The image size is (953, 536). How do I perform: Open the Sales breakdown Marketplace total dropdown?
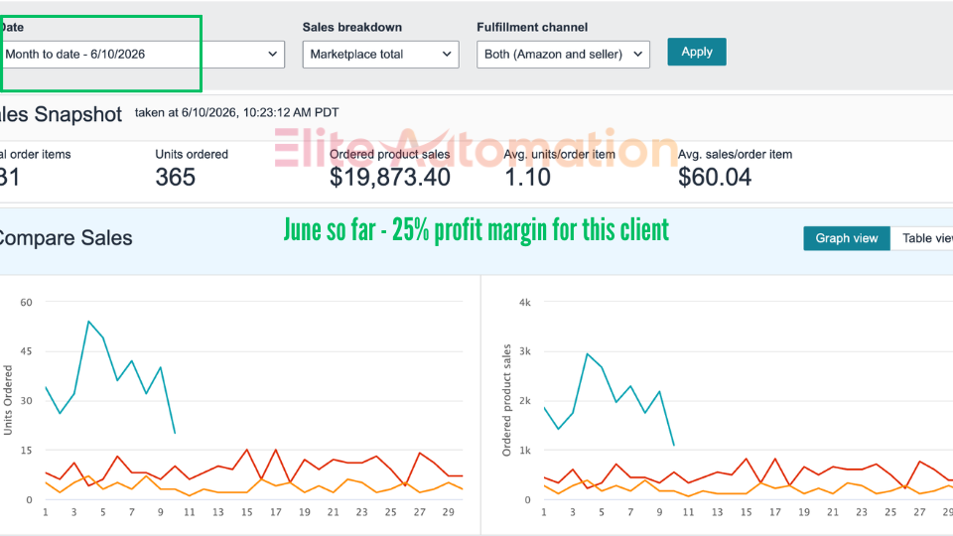(380, 54)
